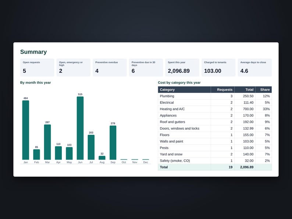Click the Summary heading
Viewport: 292px width, 219px height.
(33, 52)
